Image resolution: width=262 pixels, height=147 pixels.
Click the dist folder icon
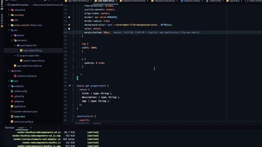click(x=12, y=20)
